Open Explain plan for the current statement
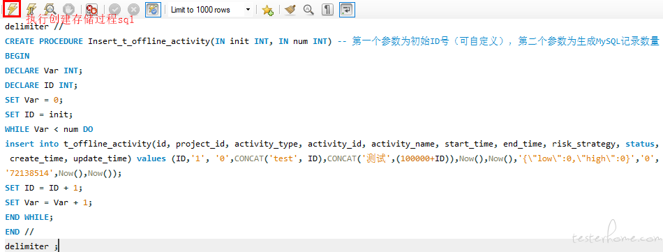 50,9
